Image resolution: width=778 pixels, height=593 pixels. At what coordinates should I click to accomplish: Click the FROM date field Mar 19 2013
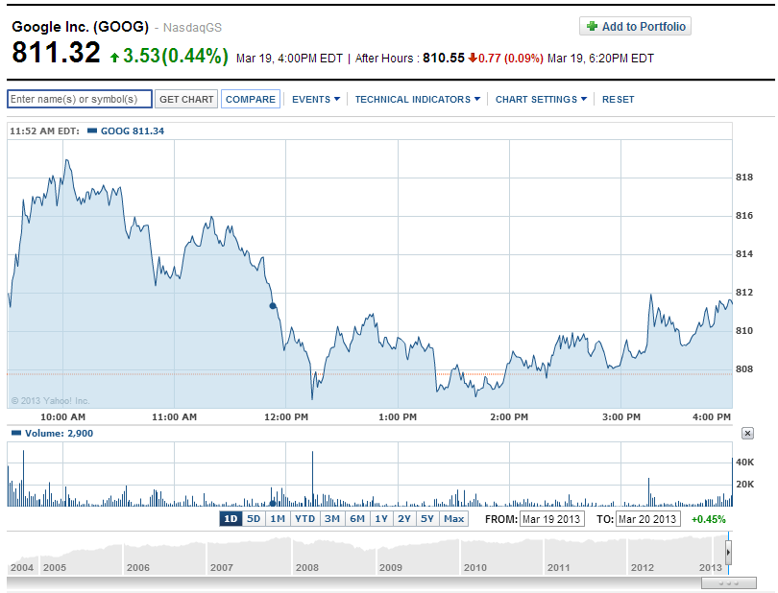tap(551, 519)
